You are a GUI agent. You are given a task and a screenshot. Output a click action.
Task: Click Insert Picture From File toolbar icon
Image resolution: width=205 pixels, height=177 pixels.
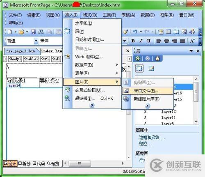(184, 32)
